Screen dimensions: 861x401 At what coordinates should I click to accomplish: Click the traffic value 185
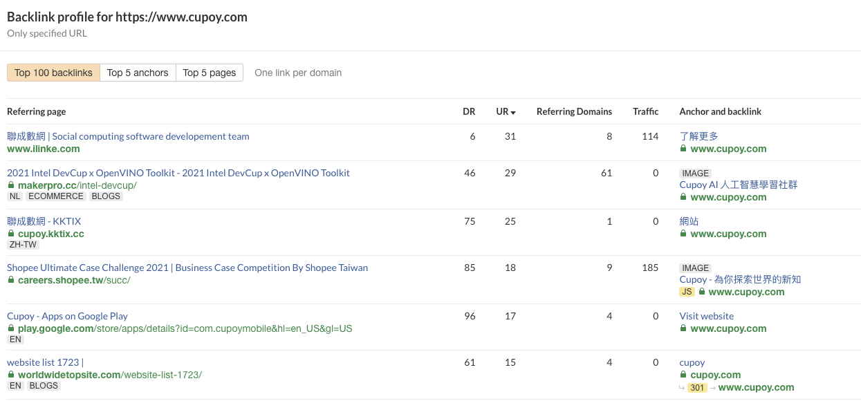tap(650, 268)
